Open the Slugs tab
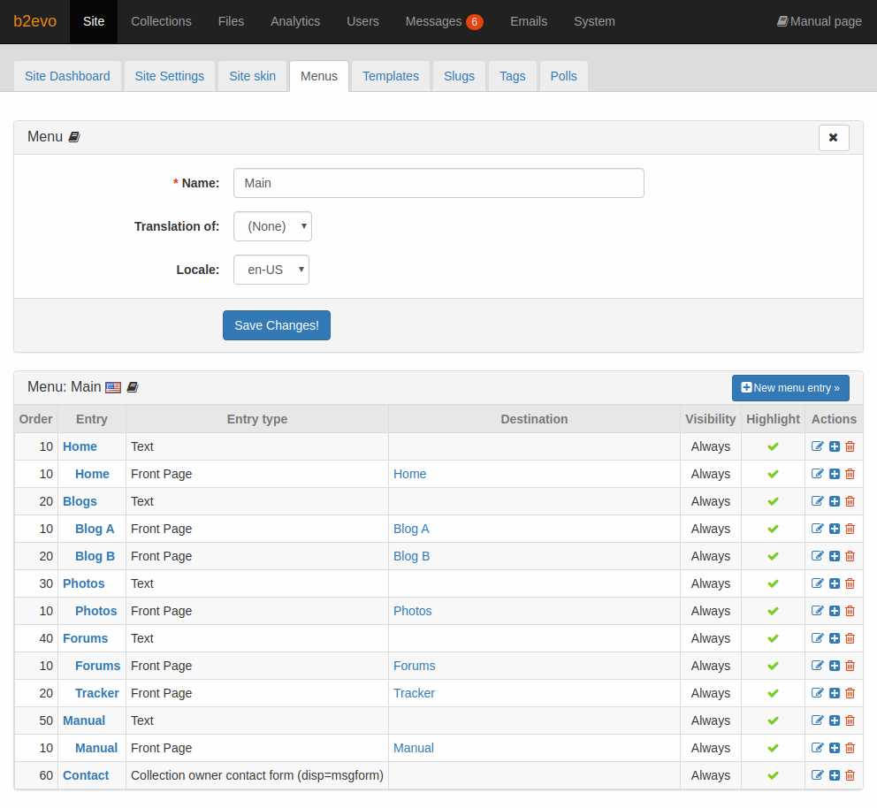 click(459, 76)
